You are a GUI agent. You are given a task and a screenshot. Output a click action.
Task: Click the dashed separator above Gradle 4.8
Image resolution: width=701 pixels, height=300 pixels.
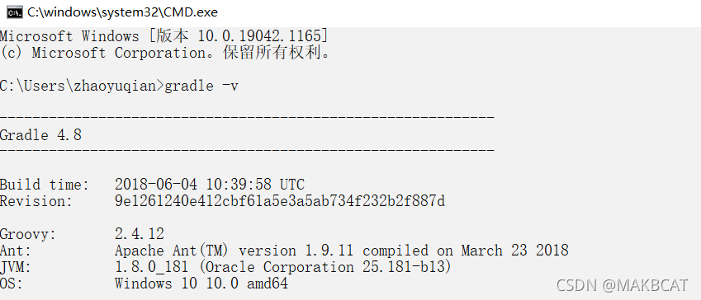coord(247,117)
